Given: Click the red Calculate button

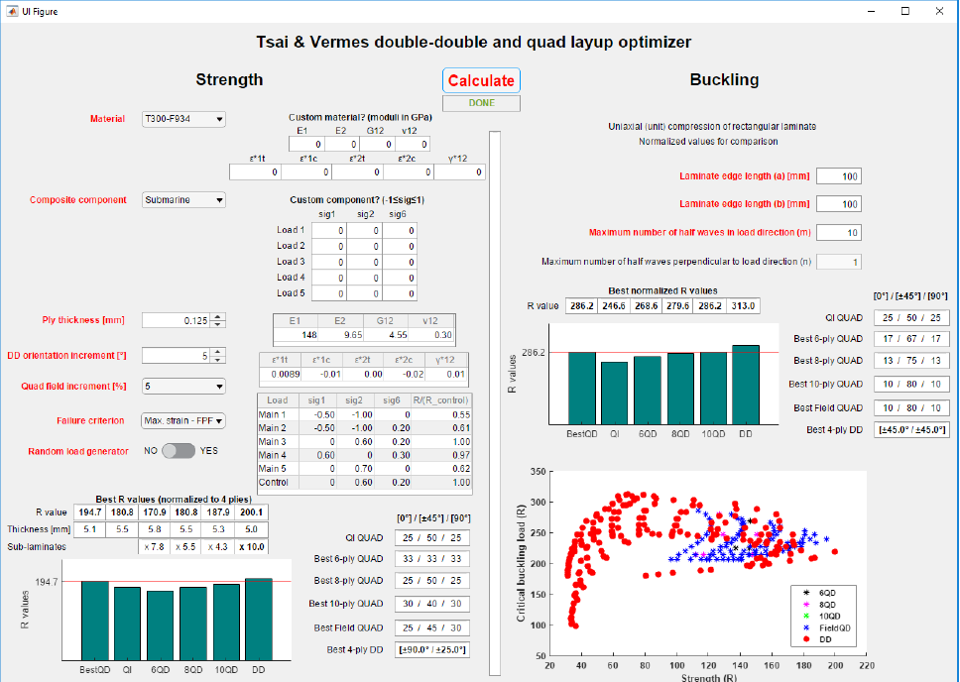Looking at the screenshot, I should point(481,80).
